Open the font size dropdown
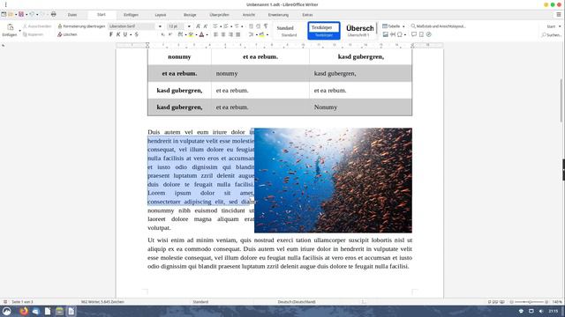This screenshot has height=317, width=565. (x=189, y=26)
